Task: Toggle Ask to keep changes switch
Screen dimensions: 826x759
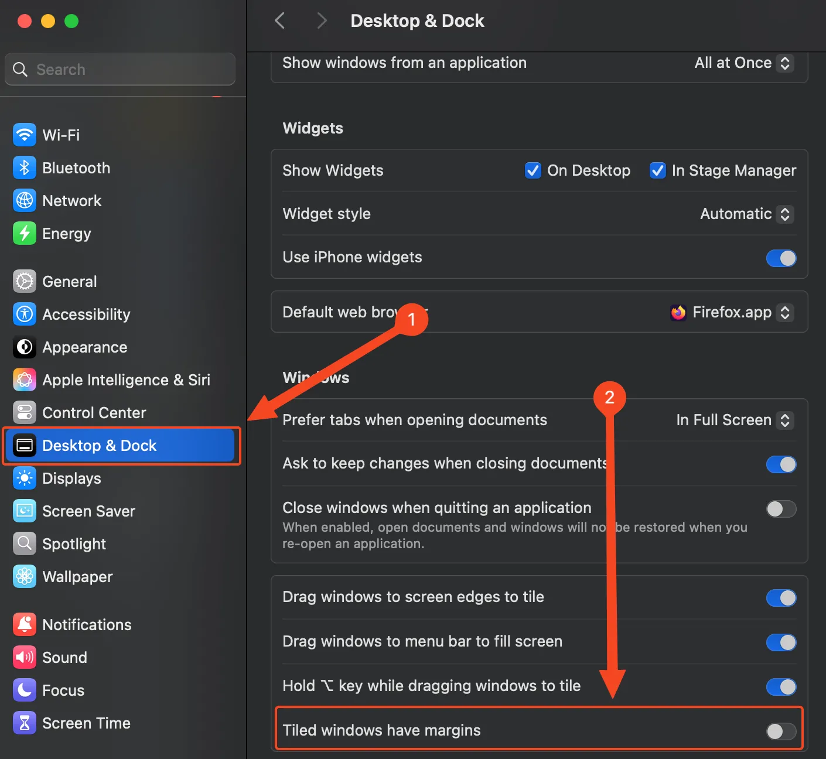Action: coord(781,464)
